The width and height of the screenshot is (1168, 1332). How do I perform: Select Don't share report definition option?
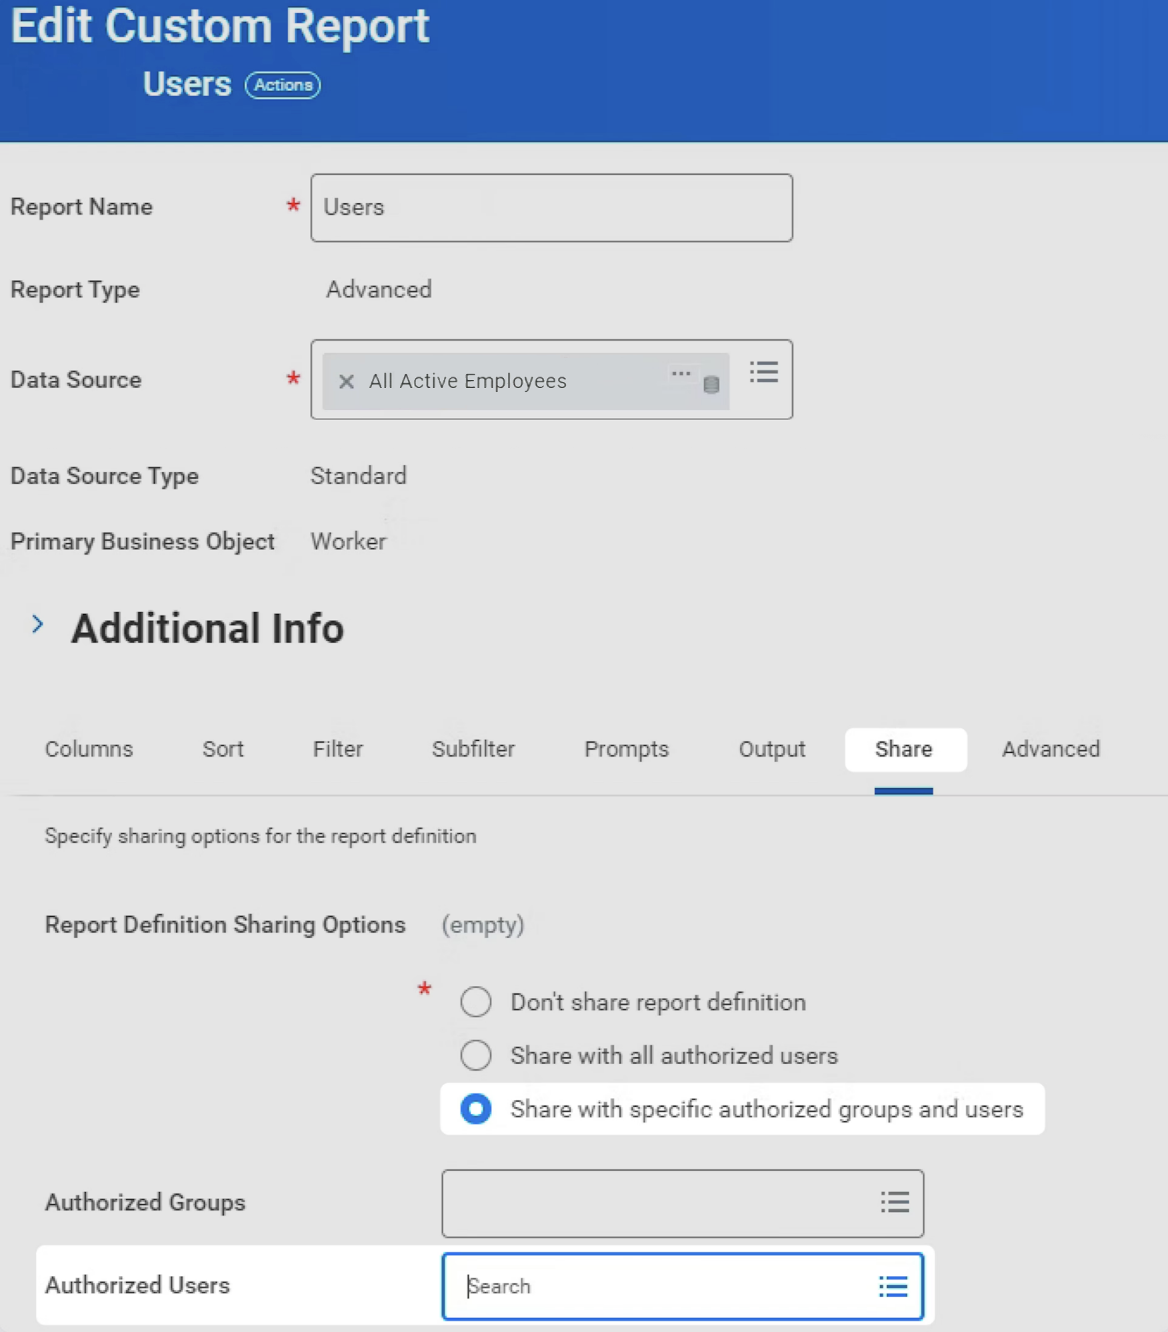point(476,1002)
